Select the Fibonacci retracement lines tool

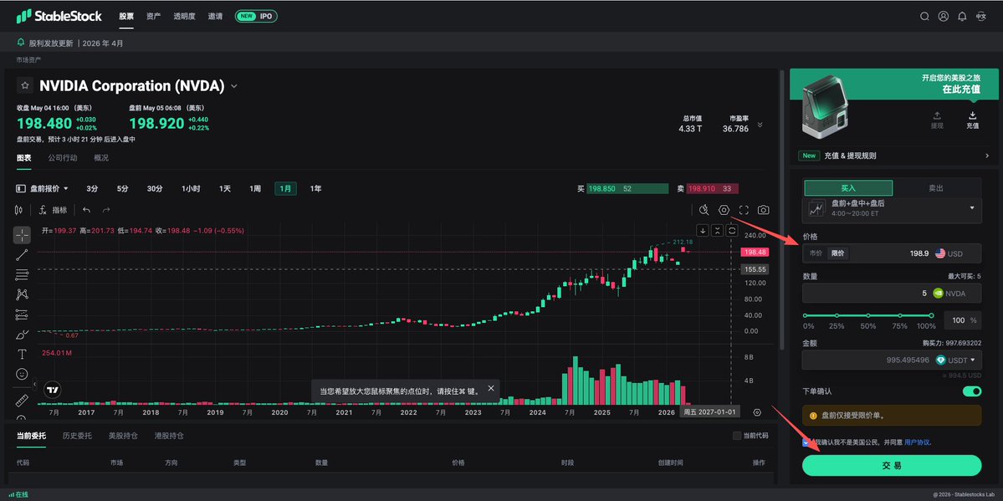click(x=22, y=275)
